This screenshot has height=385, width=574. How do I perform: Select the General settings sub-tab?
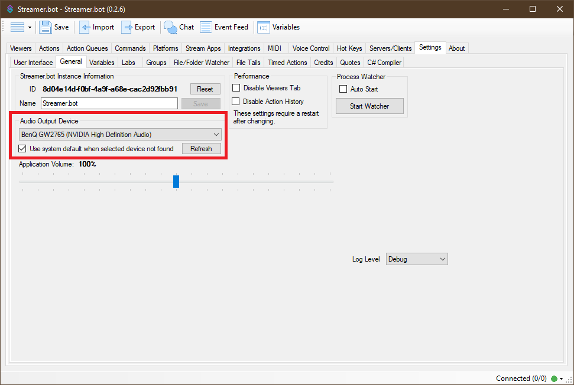point(71,61)
